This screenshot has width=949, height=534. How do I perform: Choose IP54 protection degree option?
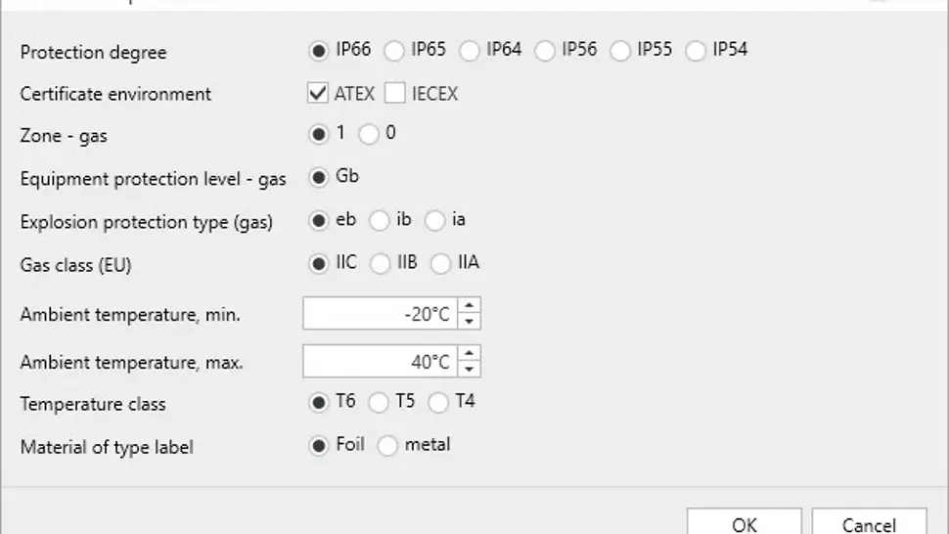(x=696, y=50)
